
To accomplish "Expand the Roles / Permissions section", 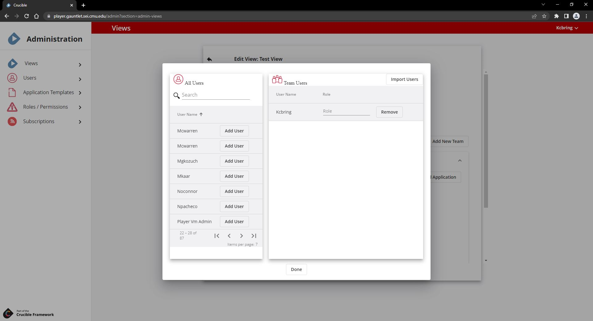I will (80, 107).
